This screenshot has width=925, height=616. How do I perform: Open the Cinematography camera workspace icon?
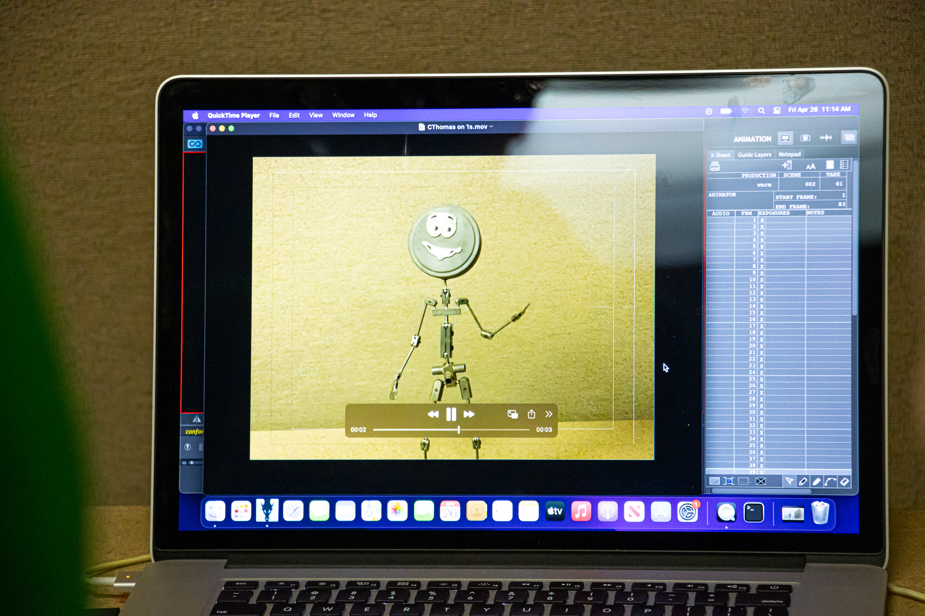tap(805, 138)
